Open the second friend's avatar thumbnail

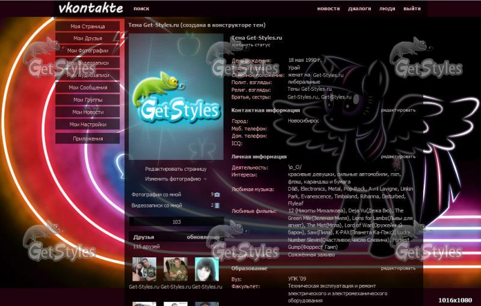click(176, 269)
